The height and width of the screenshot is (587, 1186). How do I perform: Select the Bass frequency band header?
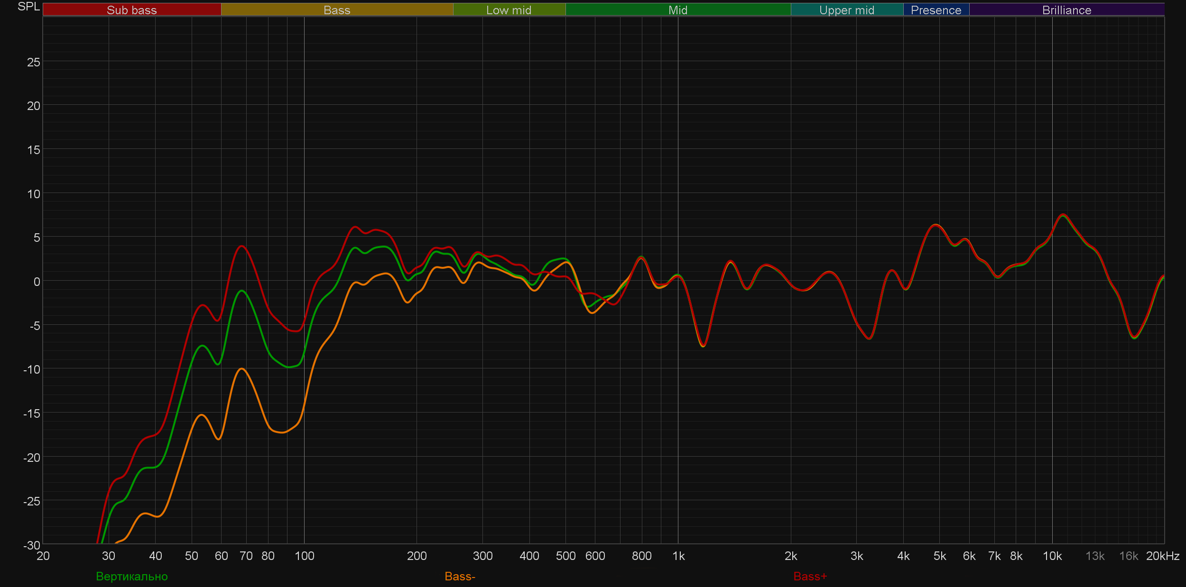[337, 10]
